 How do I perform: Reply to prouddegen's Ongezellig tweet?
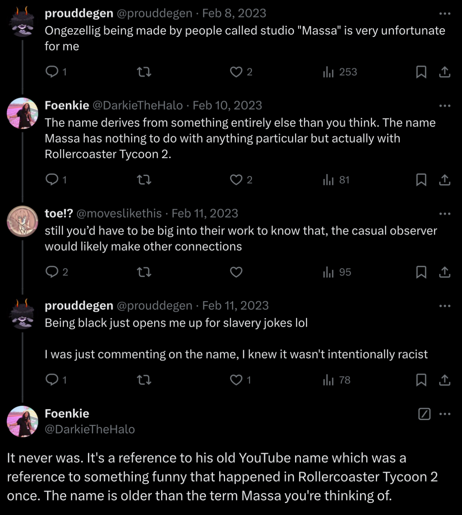point(52,72)
